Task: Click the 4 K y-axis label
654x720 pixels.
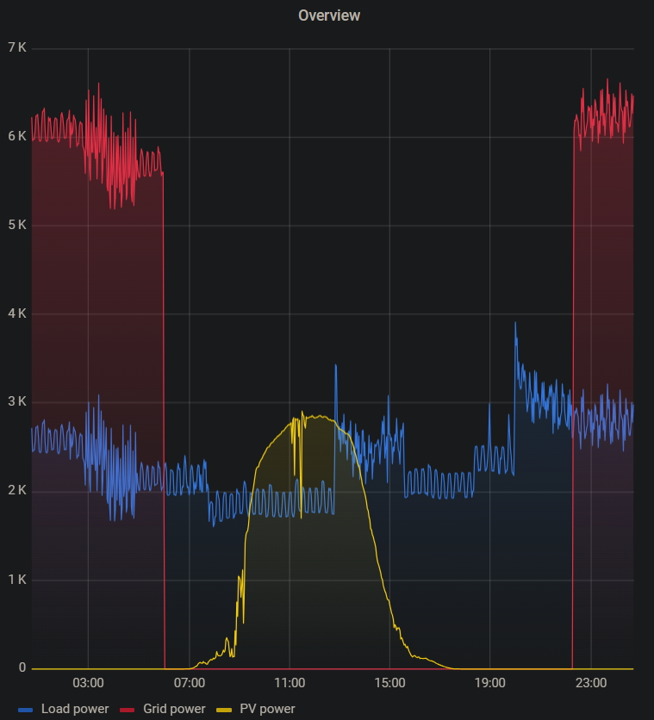Action: (16, 314)
